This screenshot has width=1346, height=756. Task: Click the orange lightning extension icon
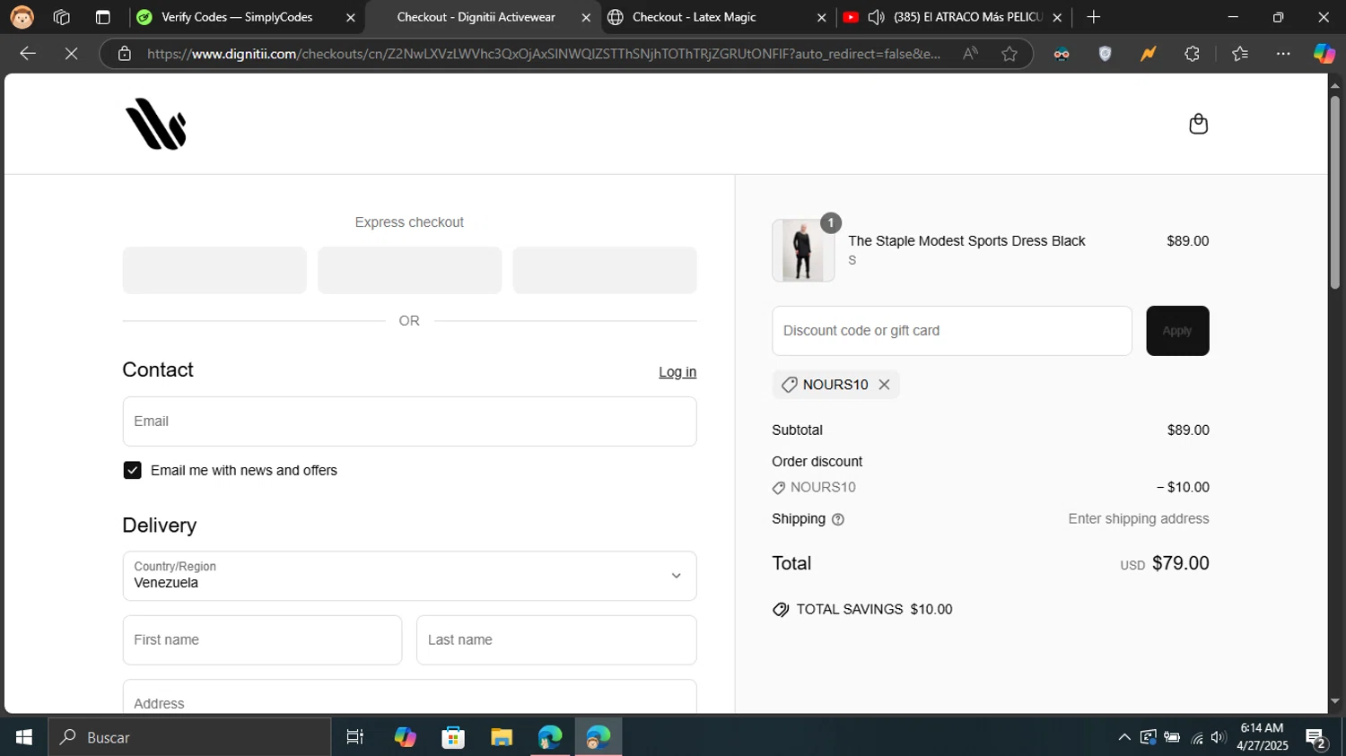pyautogui.click(x=1148, y=54)
